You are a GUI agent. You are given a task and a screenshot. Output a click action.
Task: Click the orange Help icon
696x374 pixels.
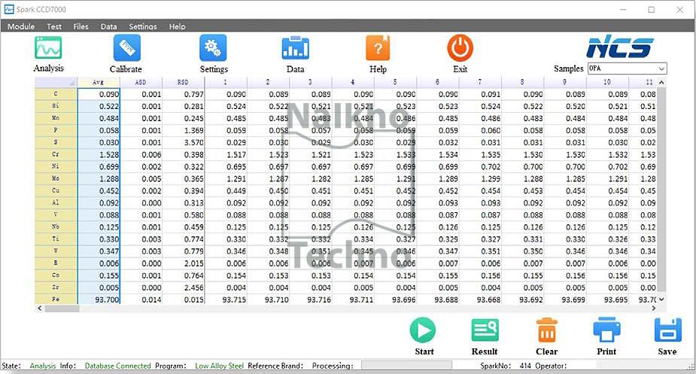(378, 48)
